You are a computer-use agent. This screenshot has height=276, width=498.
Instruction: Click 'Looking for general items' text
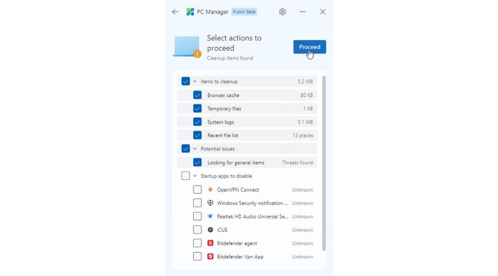click(236, 162)
